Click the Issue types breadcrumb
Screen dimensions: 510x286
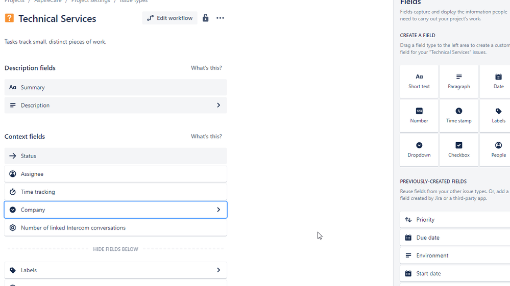134,2
